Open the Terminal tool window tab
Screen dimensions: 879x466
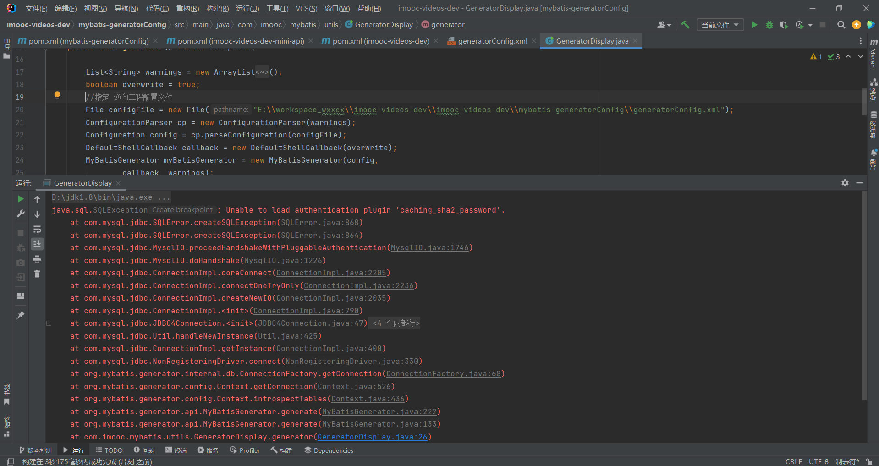pos(176,450)
